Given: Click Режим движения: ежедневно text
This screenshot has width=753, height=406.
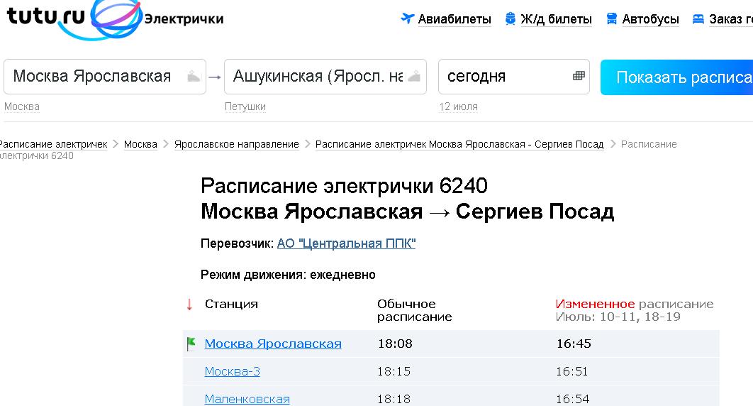Looking at the screenshot, I should (x=288, y=275).
